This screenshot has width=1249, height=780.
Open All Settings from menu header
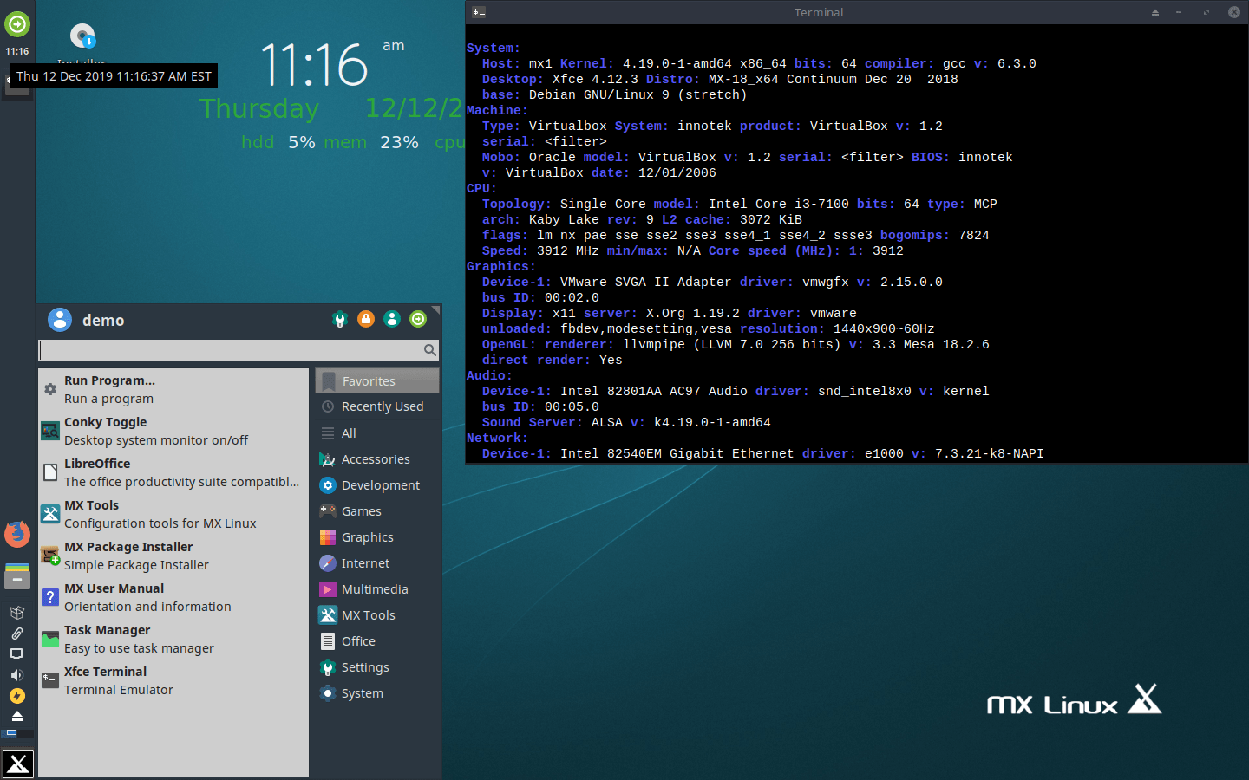(x=340, y=320)
